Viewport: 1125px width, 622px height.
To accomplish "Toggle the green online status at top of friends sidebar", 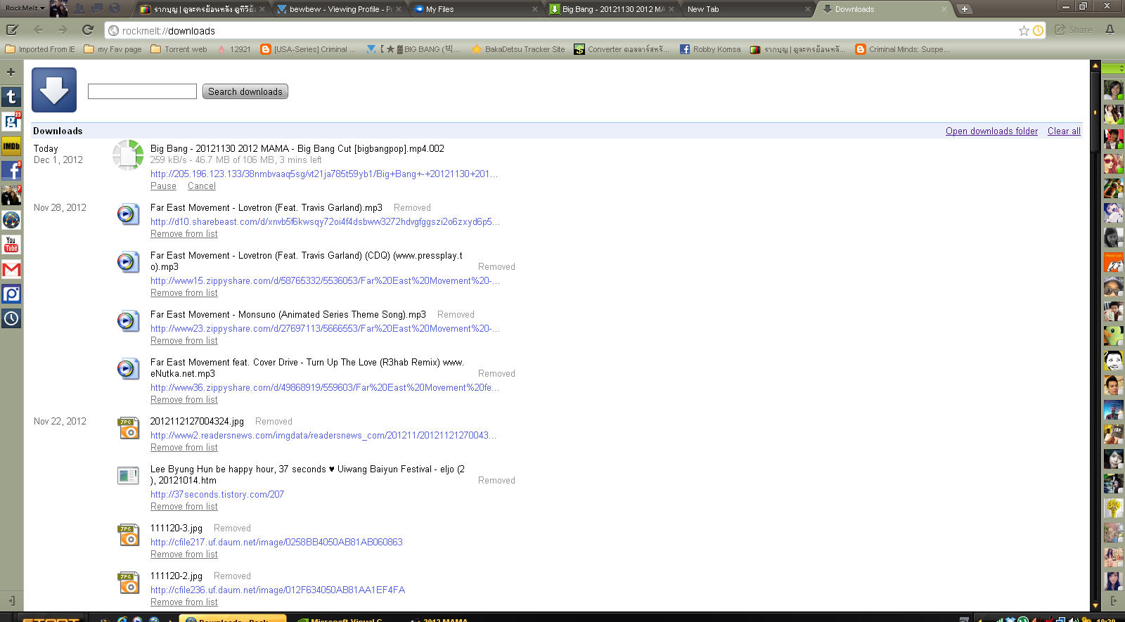I will 1113,68.
